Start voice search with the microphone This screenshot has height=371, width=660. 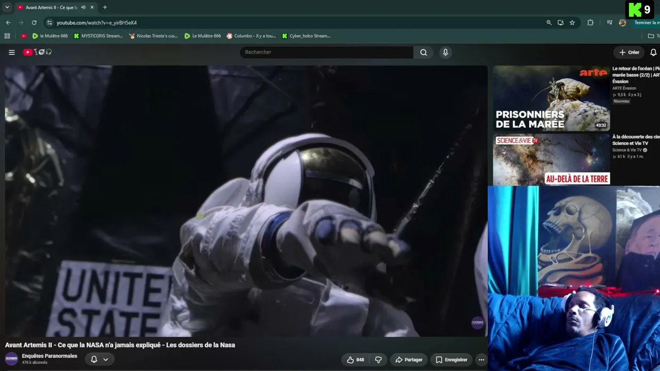445,52
